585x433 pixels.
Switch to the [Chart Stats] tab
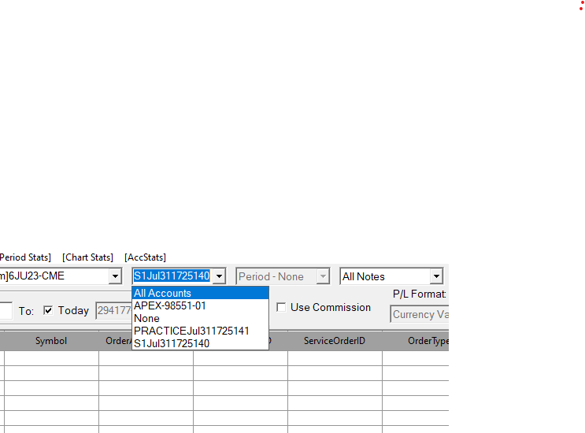[x=87, y=257]
